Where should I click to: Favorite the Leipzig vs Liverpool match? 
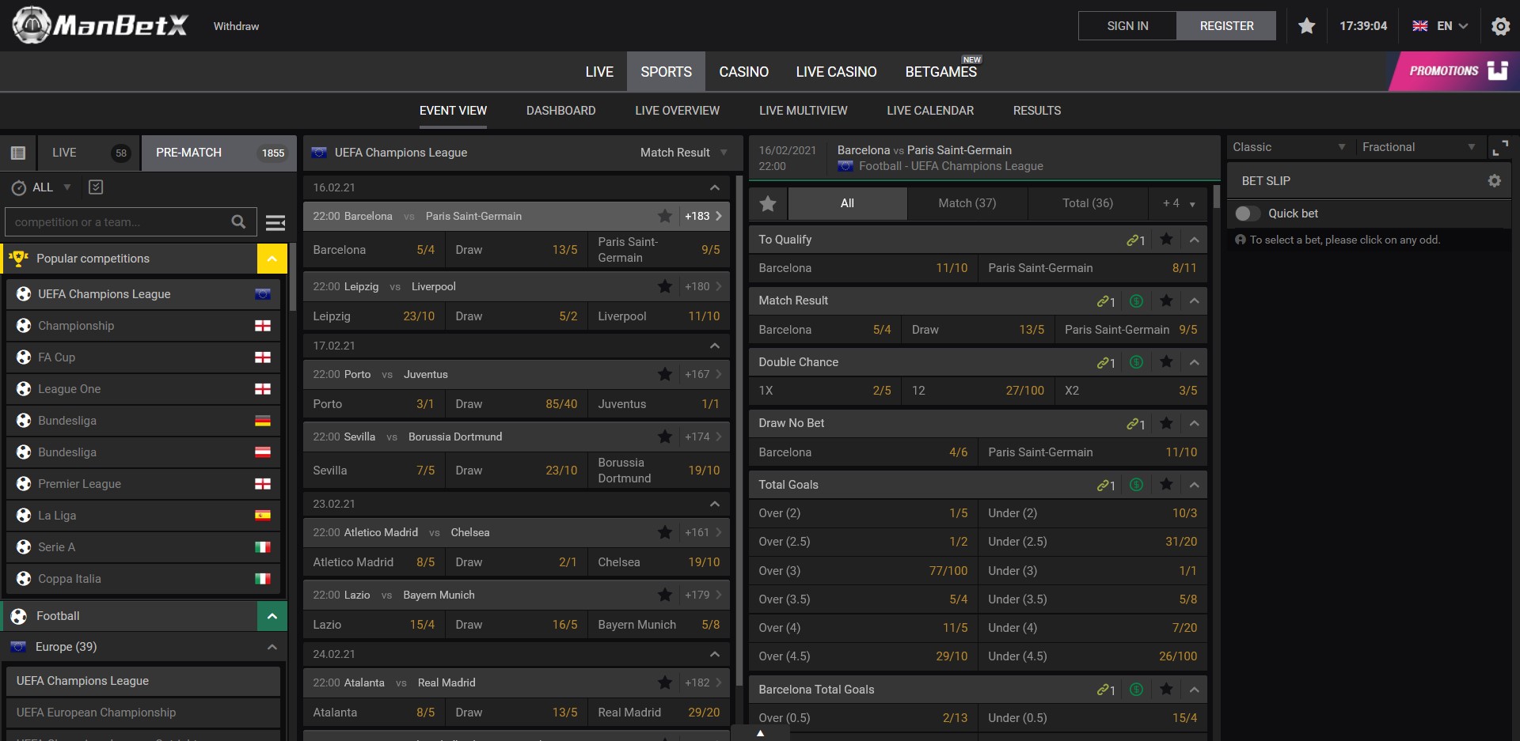coord(665,286)
